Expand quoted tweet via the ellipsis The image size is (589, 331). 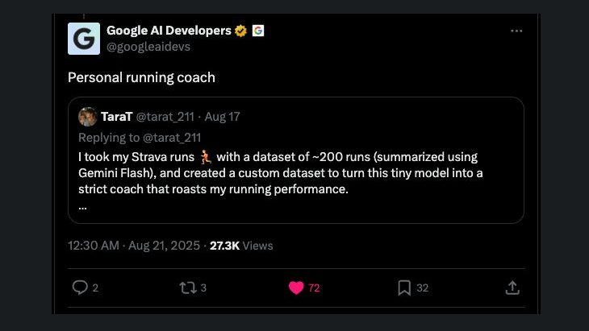82,205
